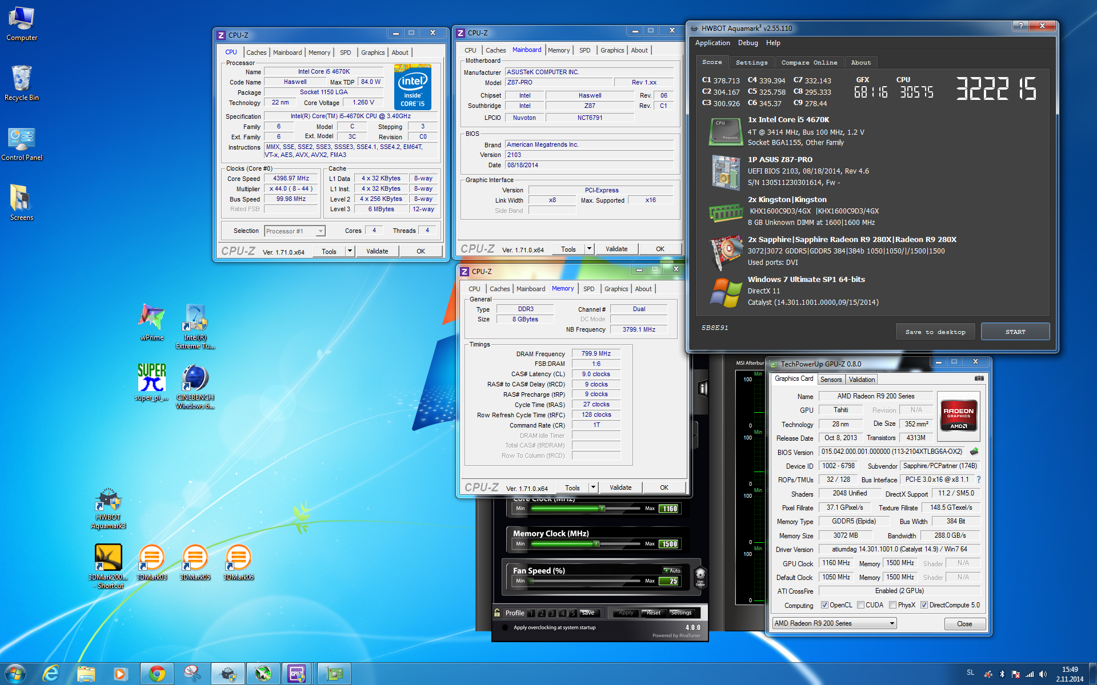Screen dimensions: 1097x685
Task: Launch 3DMark05 desktop icon
Action: coord(195,562)
